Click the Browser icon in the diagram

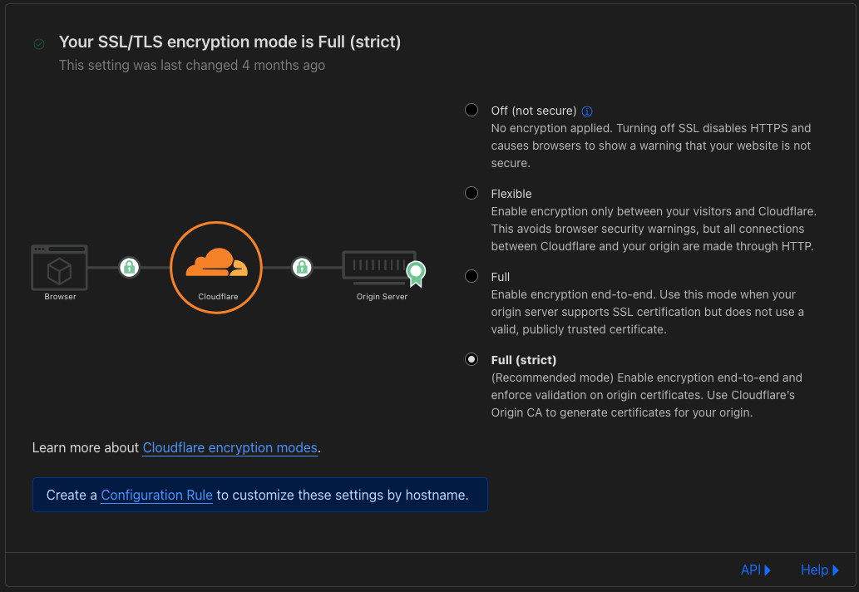click(59, 268)
